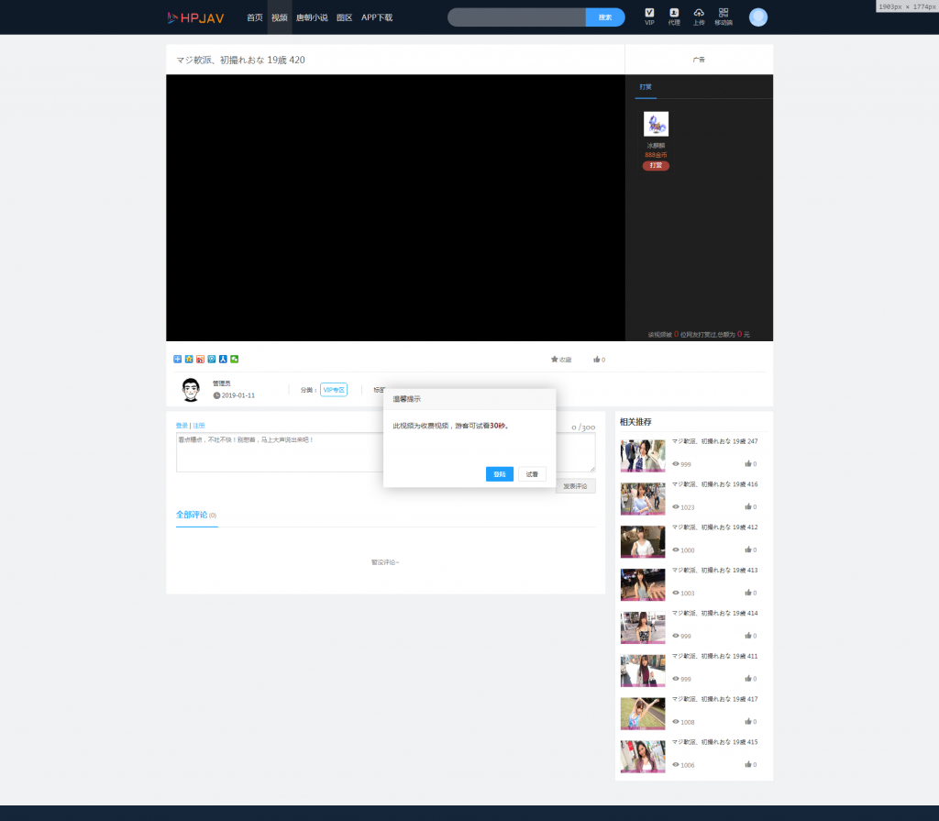Image resolution: width=939 pixels, height=821 pixels.
Task: Go to the 图区 menu item
Action: click(x=344, y=17)
